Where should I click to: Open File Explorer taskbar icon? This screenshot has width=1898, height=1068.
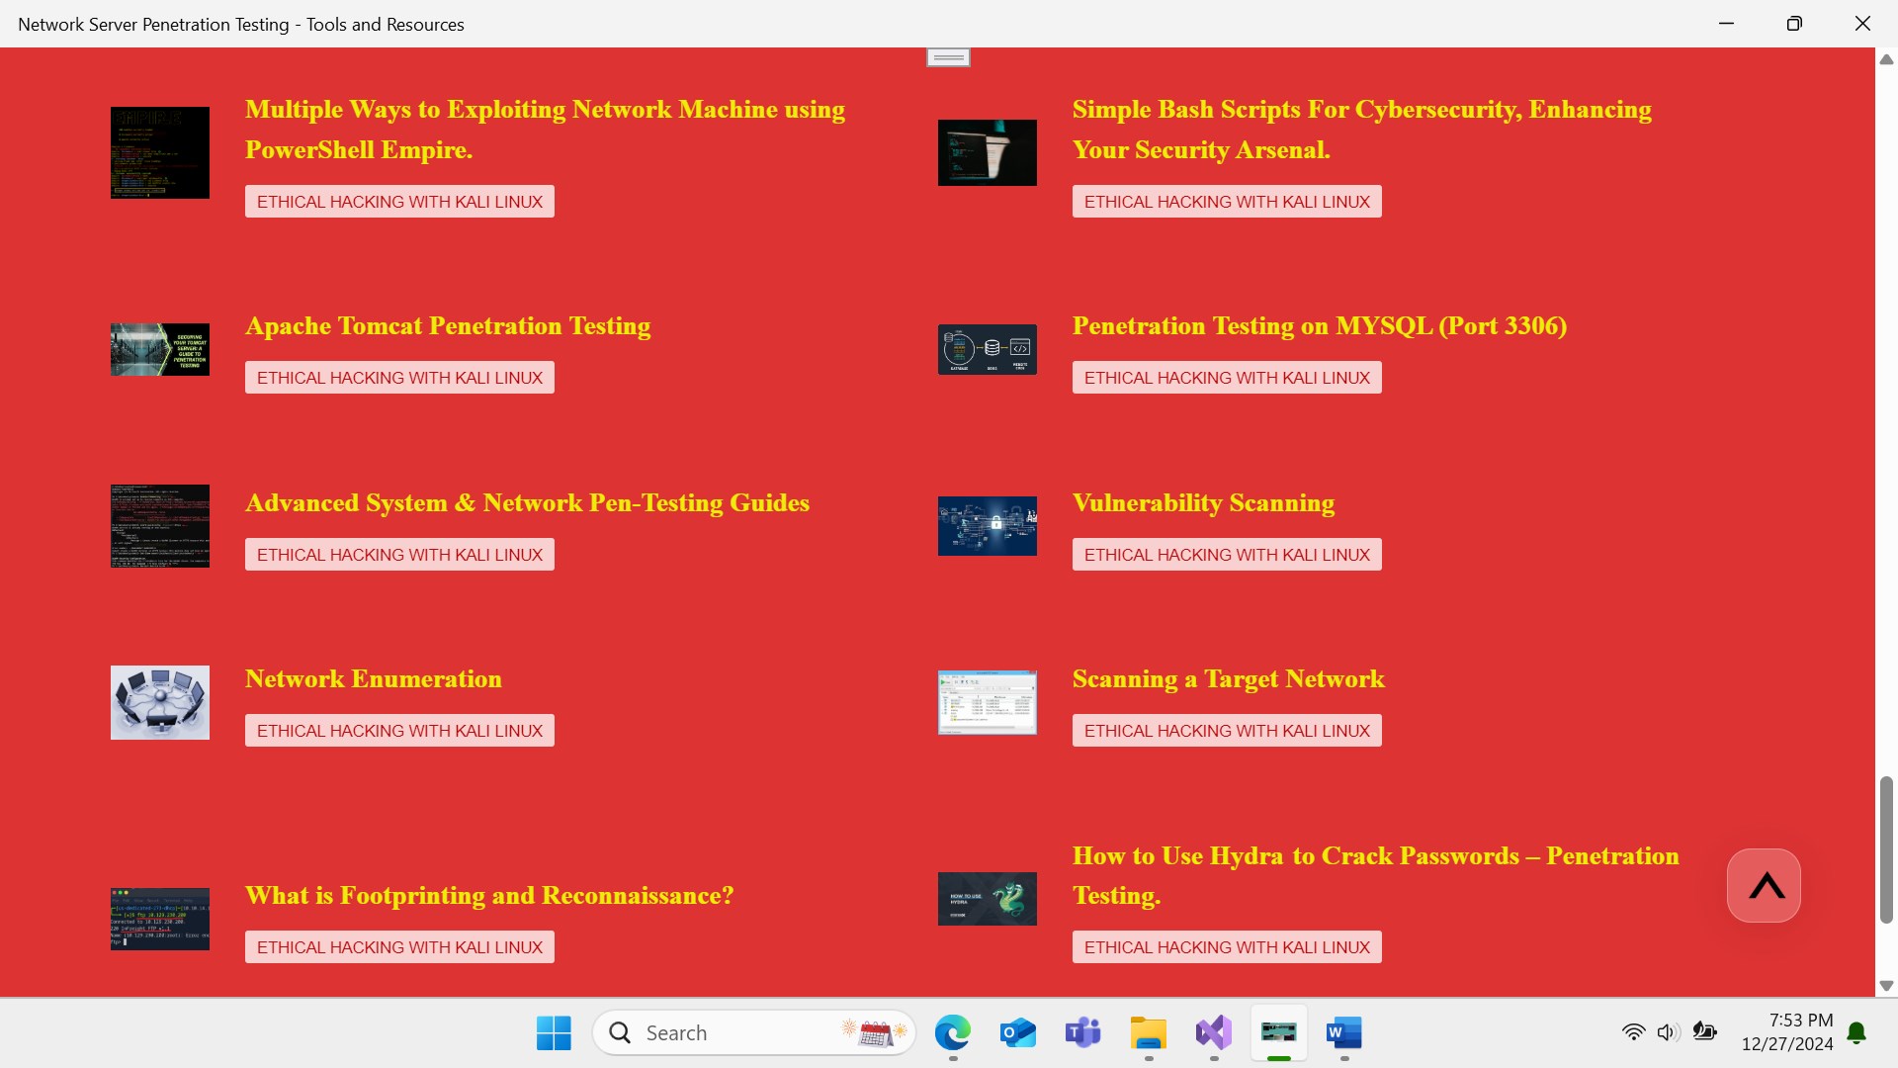[1148, 1032]
